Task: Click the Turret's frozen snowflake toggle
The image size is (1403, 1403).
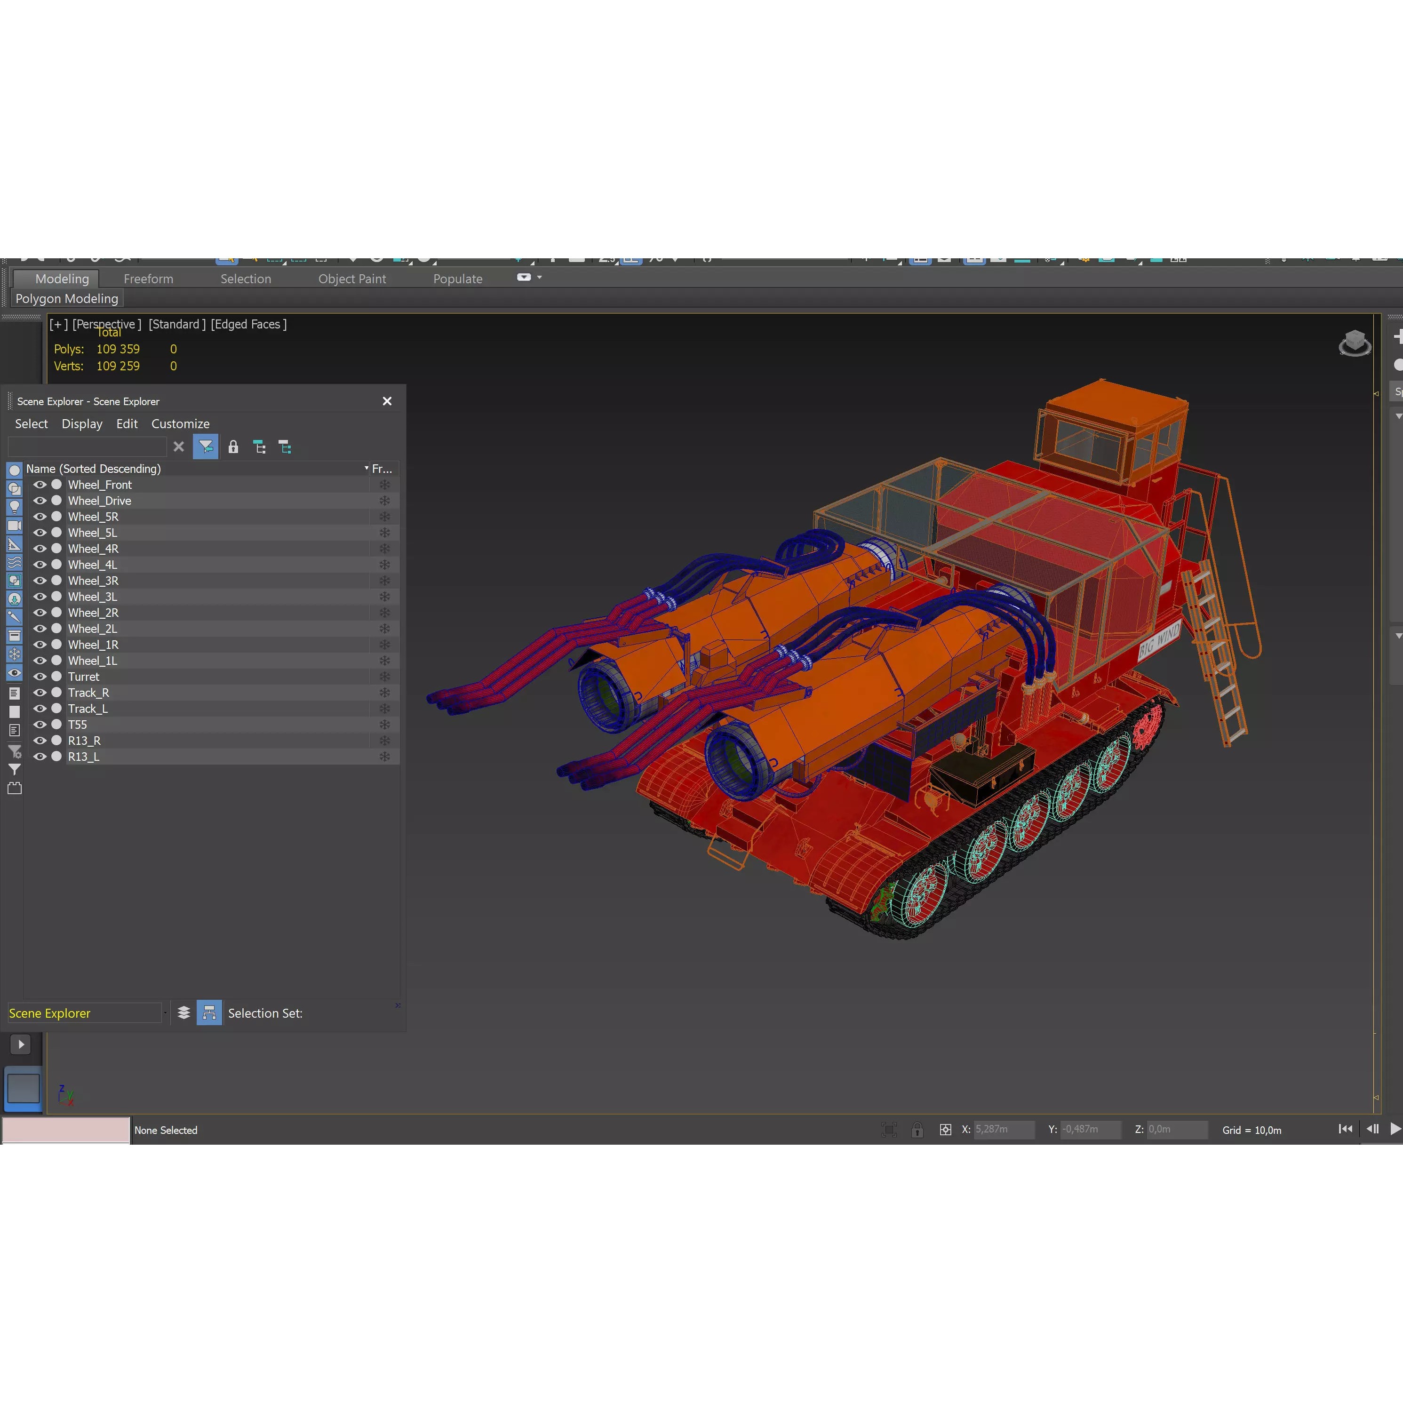Action: tap(386, 676)
